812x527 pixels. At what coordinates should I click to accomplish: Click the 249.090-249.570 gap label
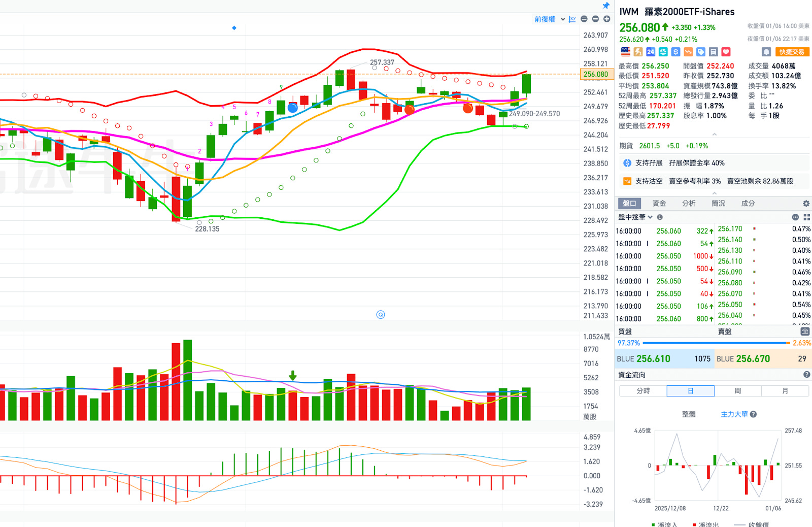point(534,114)
